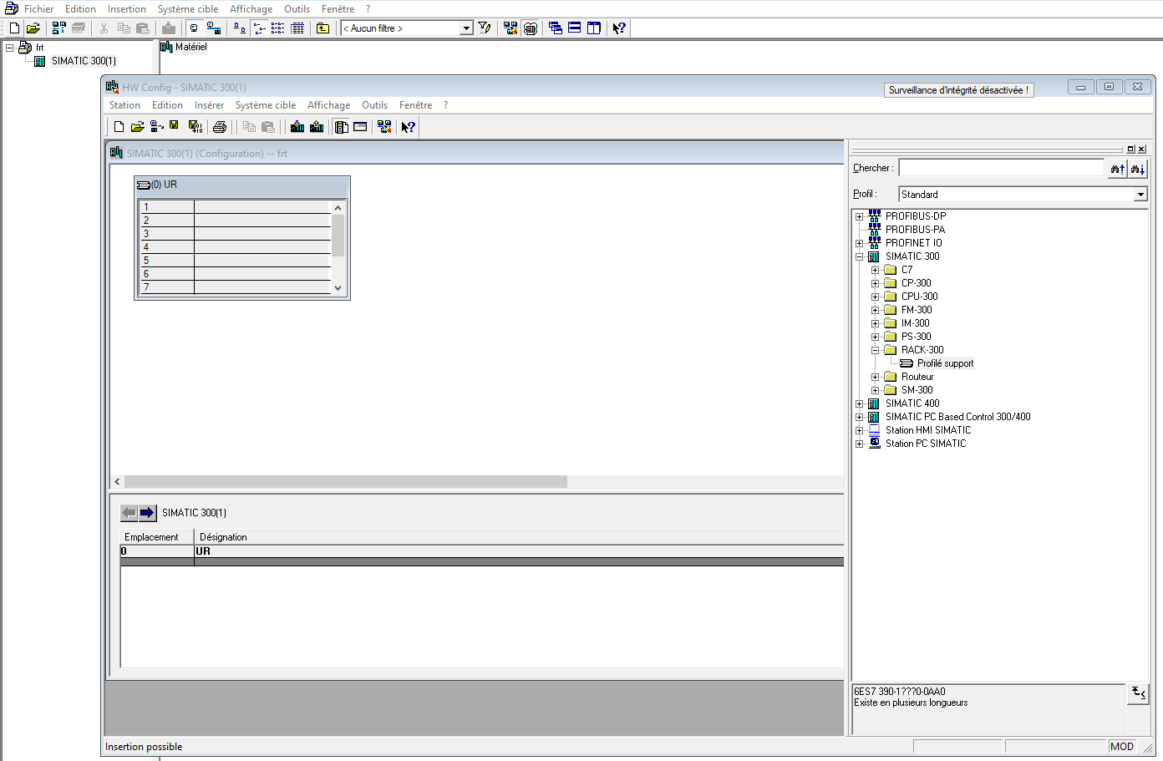
Task: Click Configure Network icon in SIMATIC Manager toolbar
Action: (510, 28)
